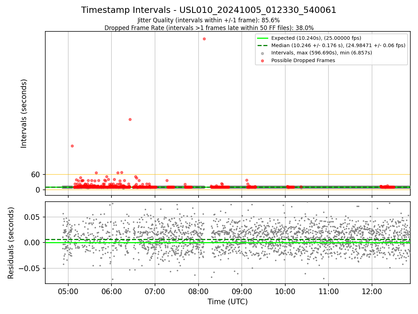The height and width of the screenshot is (314, 418).
Task: Click the '11:00' time axis tick label
Action: 328,291
